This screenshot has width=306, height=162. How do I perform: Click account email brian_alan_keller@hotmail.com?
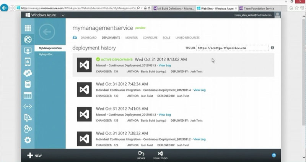click(x=253, y=15)
